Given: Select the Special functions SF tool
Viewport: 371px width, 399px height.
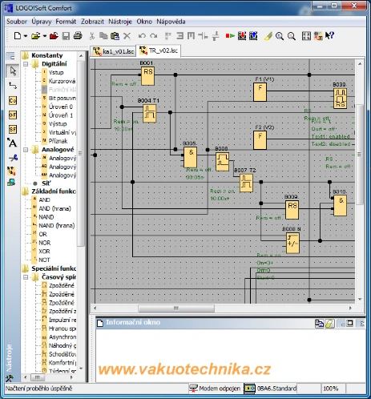Looking at the screenshot, I should (13, 129).
